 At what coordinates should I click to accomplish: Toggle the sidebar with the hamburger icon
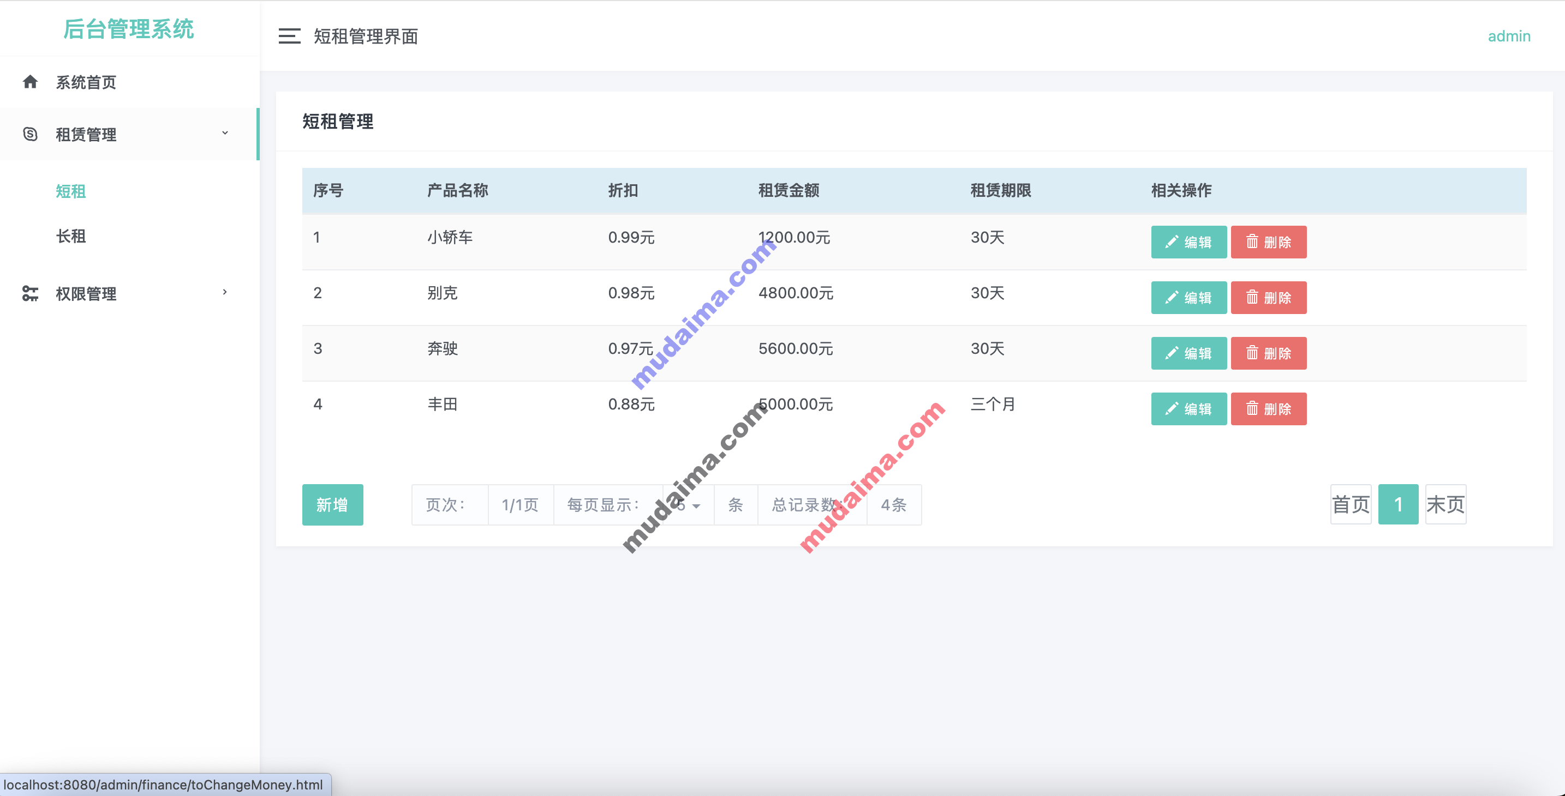coord(289,37)
